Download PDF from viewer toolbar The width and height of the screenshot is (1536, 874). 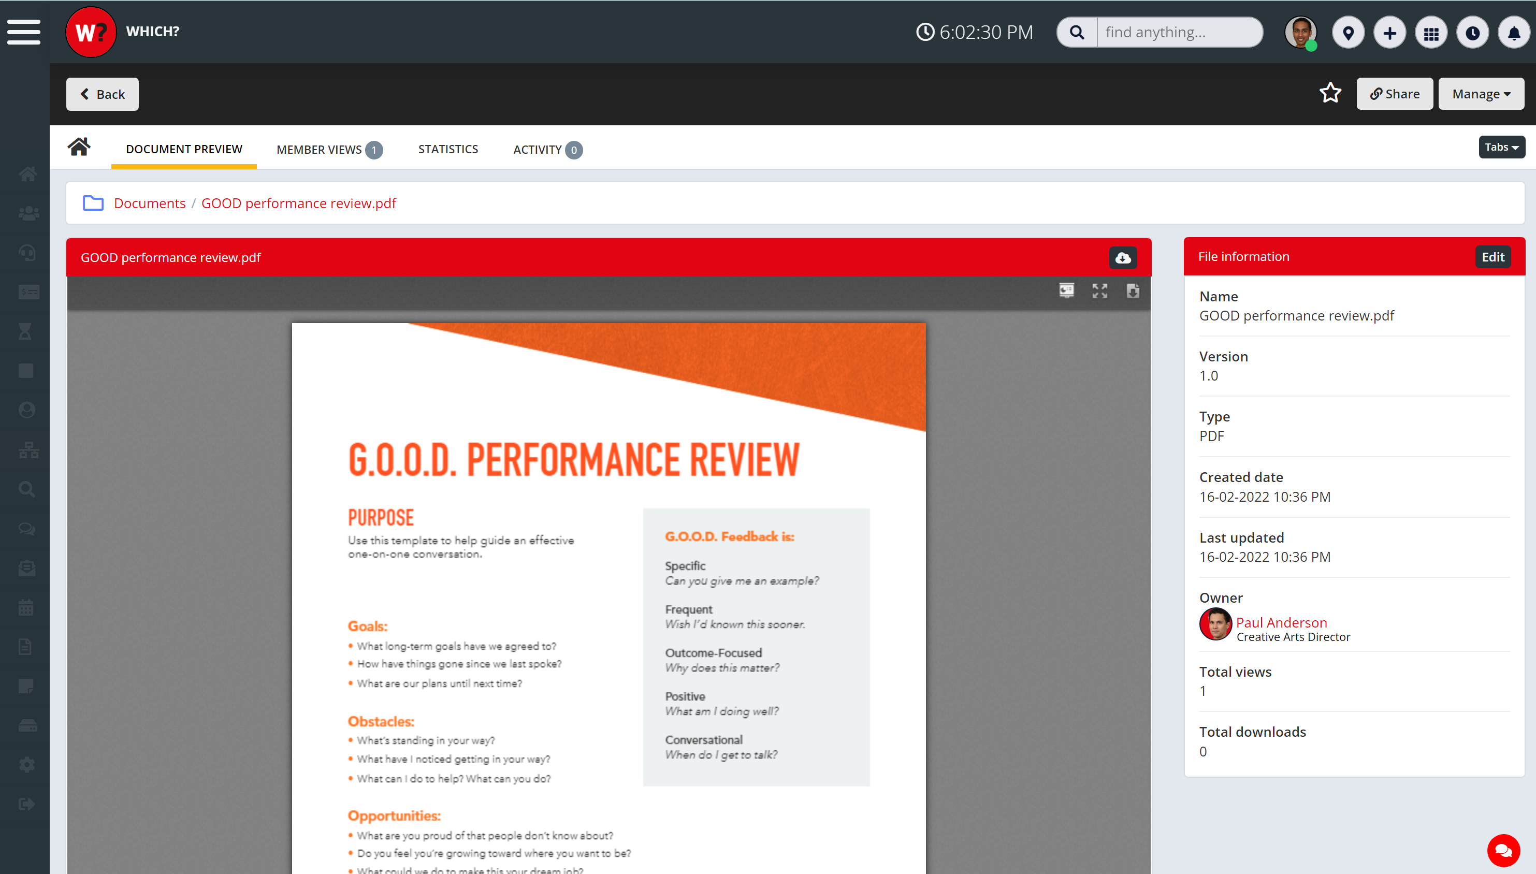pyautogui.click(x=1133, y=291)
